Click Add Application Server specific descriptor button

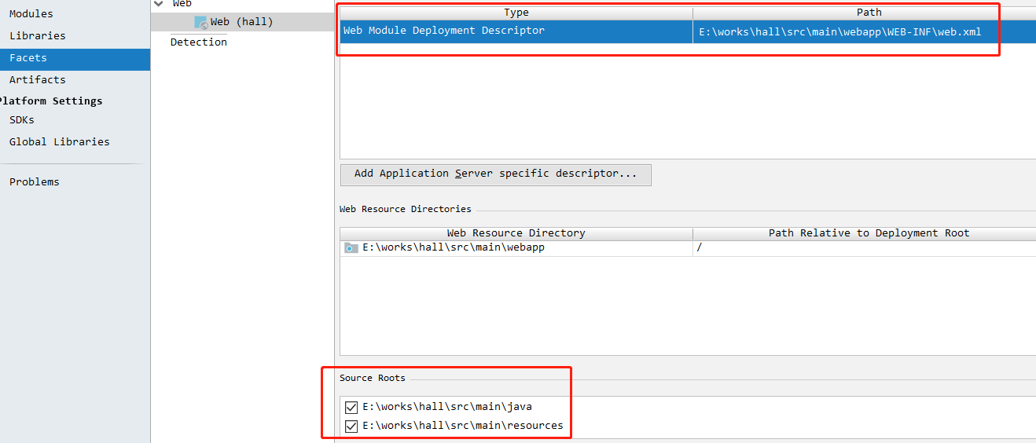click(496, 174)
